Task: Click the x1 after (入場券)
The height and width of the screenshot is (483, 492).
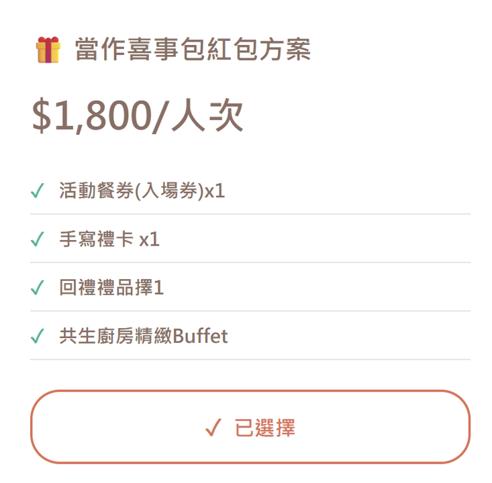Action: pos(215,192)
